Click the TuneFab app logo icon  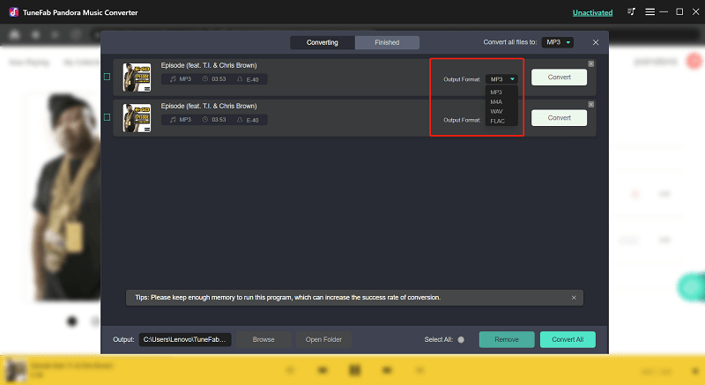[x=12, y=12]
